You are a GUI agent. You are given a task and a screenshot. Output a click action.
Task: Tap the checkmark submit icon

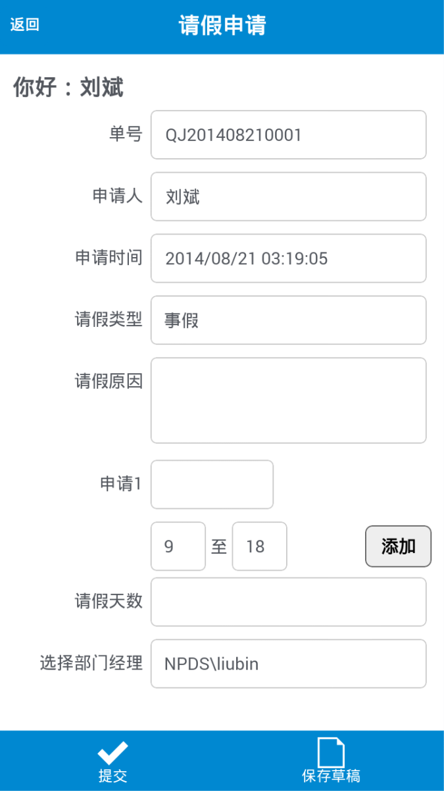click(x=112, y=753)
